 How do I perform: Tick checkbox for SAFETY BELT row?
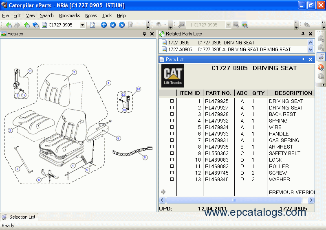172,153
